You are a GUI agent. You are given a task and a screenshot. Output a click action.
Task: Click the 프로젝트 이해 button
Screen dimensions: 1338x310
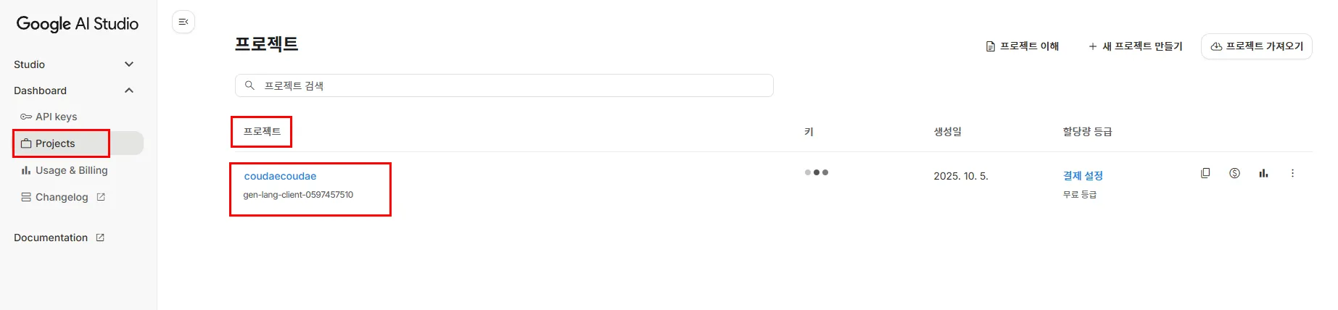click(1023, 46)
